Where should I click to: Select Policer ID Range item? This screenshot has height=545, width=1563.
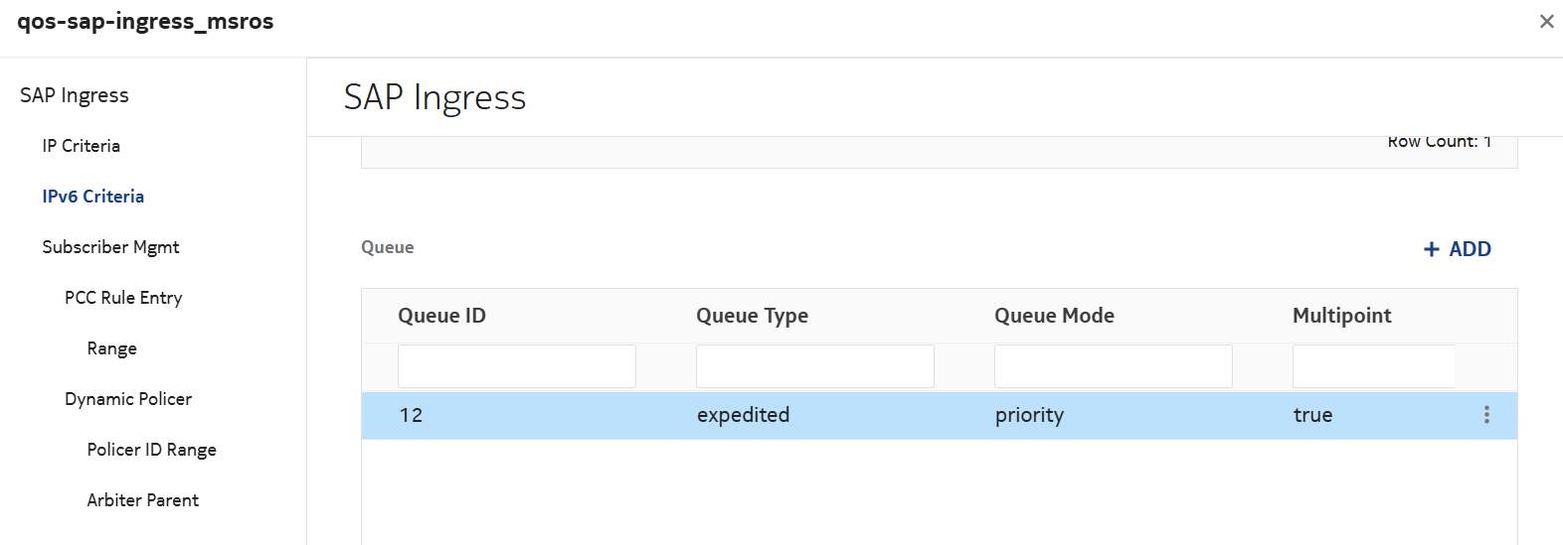pyautogui.click(x=151, y=450)
